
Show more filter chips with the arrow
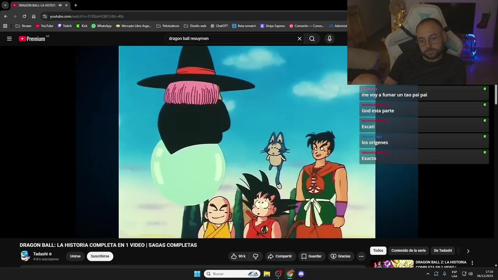pyautogui.click(x=468, y=251)
